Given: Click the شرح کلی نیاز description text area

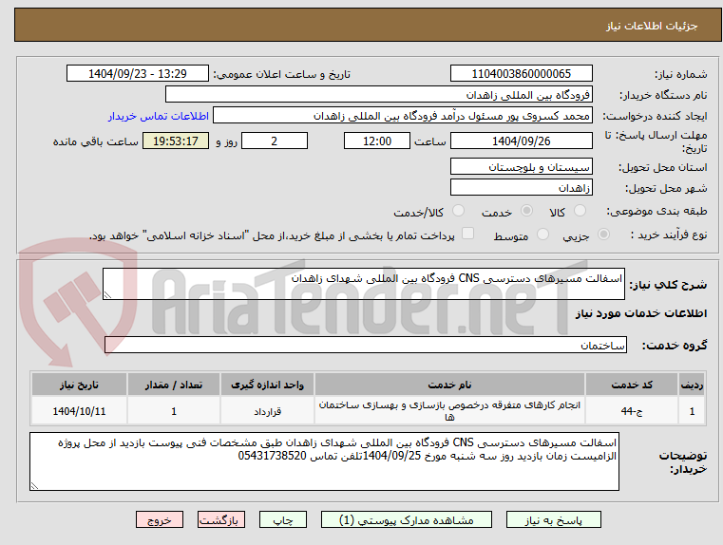Looking at the screenshot, I should 363,284.
